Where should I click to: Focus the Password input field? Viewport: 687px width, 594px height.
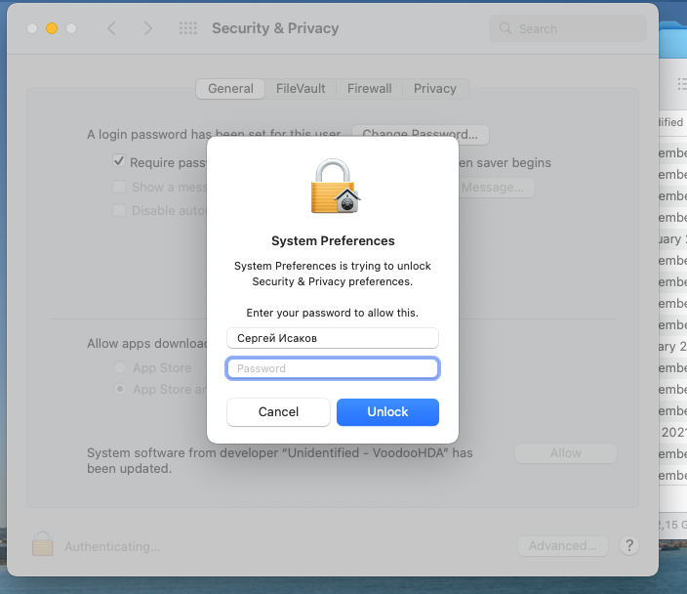coord(333,368)
